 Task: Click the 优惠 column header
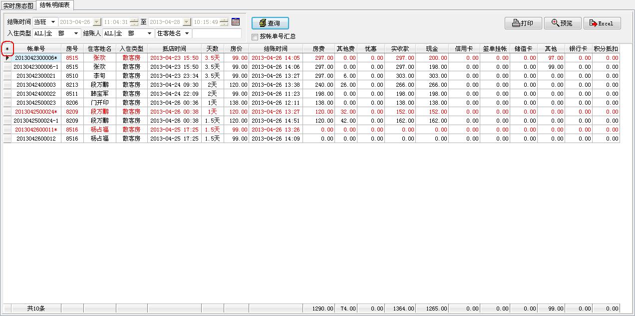click(x=371, y=48)
